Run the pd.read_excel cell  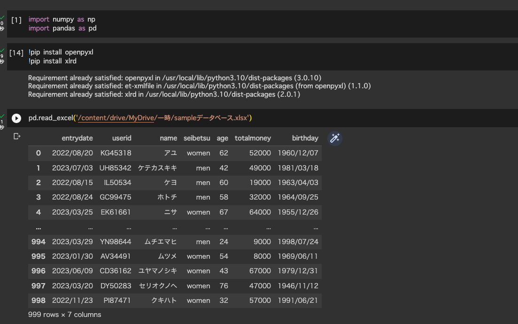pyautogui.click(x=16, y=118)
